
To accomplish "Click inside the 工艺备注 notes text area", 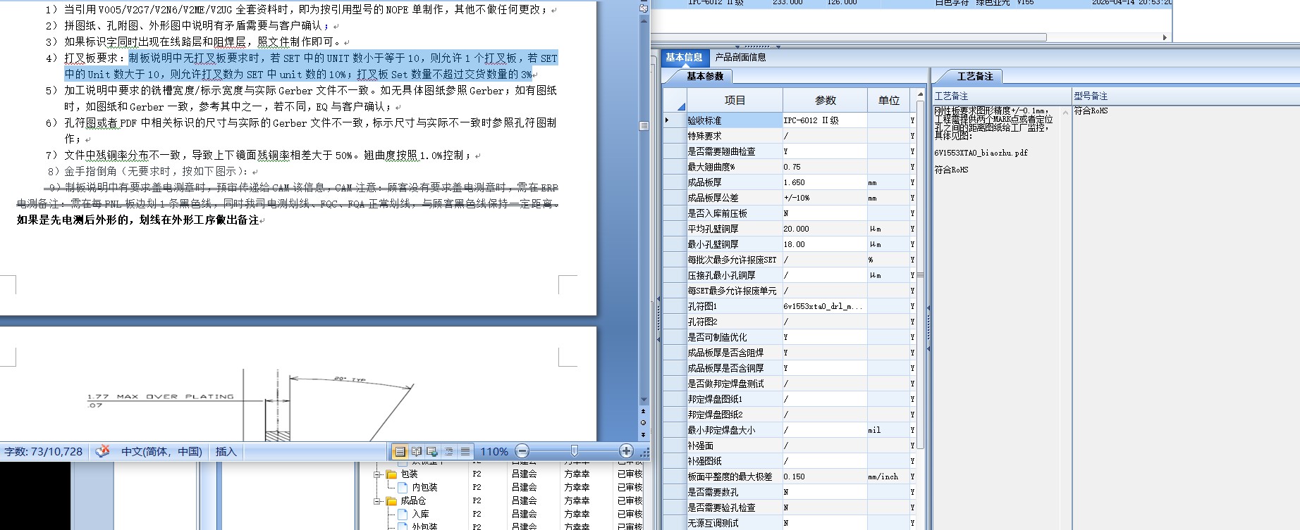I will tap(997, 317).
